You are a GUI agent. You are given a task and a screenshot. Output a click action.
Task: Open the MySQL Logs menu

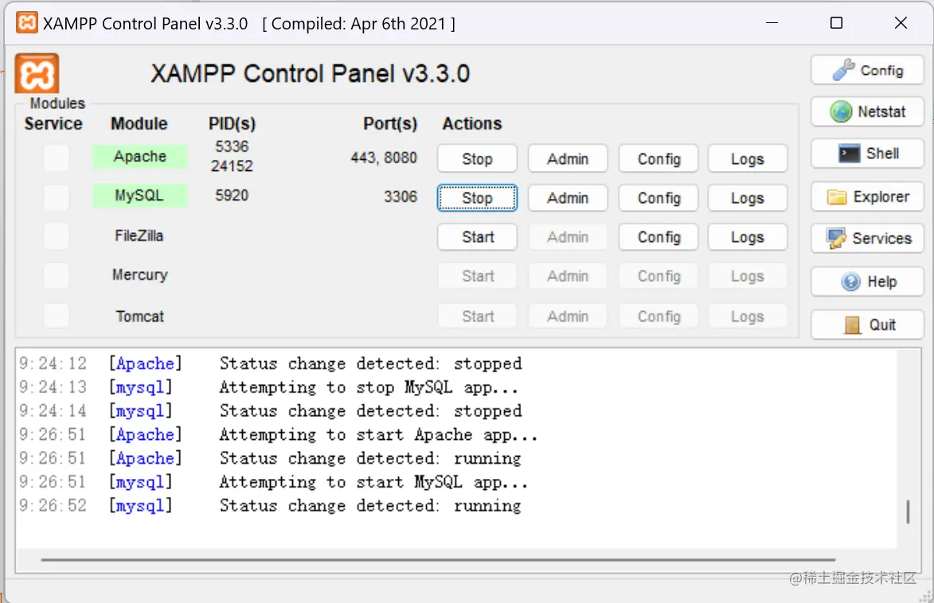coord(748,197)
